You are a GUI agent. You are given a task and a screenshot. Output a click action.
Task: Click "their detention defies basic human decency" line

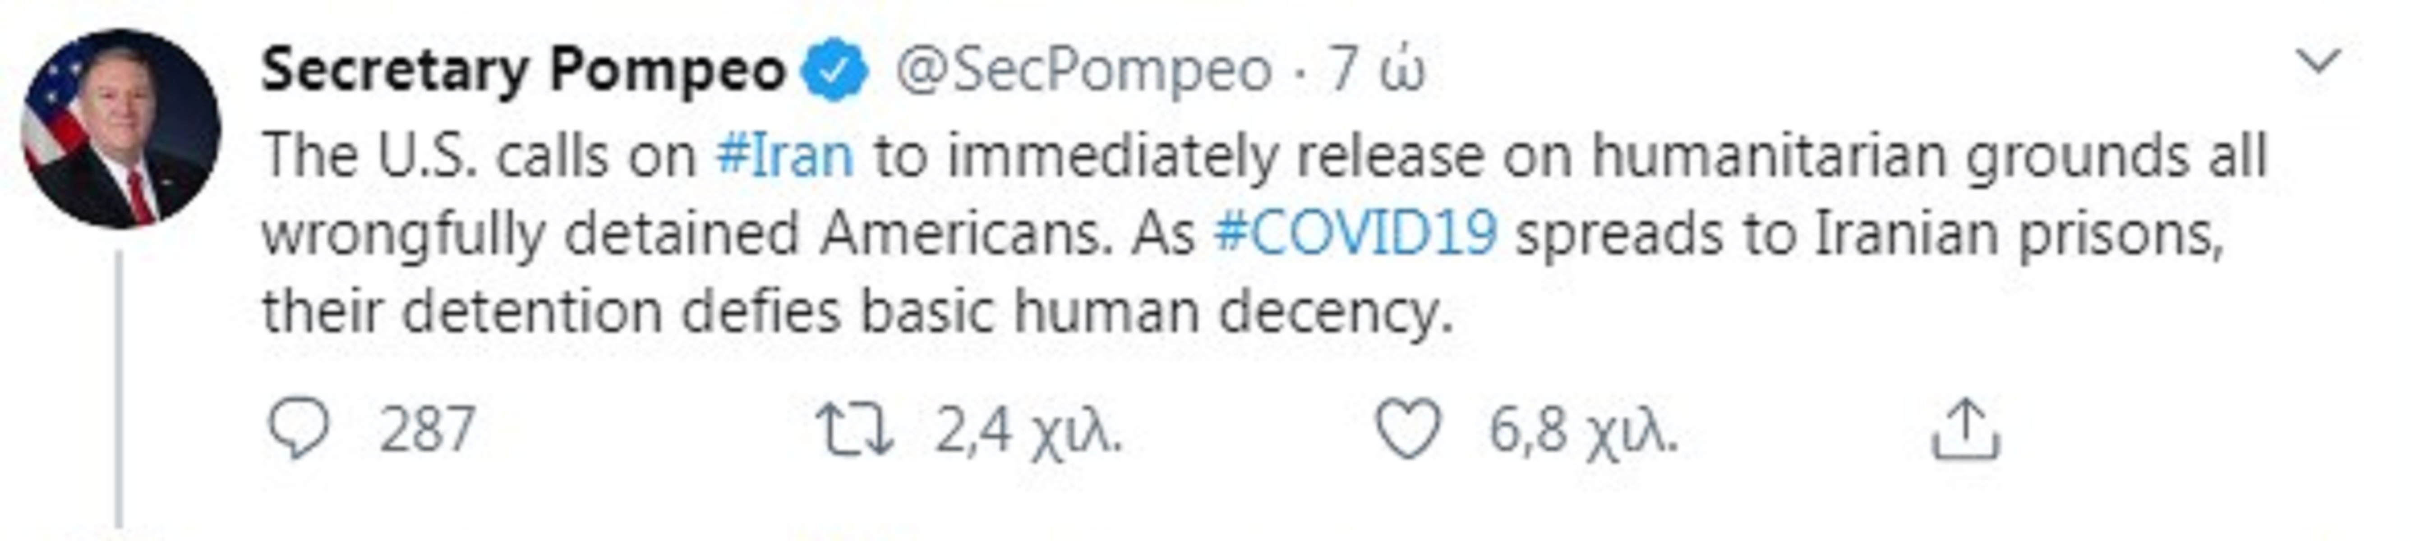857,312
